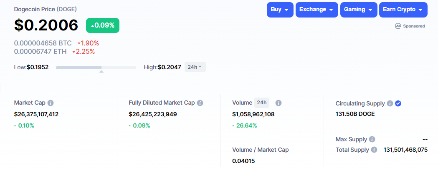Click the 0.000004658 BTC value
This screenshot has height=173, width=438.
point(43,43)
